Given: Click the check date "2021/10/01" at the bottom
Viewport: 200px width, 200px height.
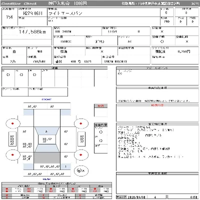Looking at the screenshot, I should click(136, 197).
